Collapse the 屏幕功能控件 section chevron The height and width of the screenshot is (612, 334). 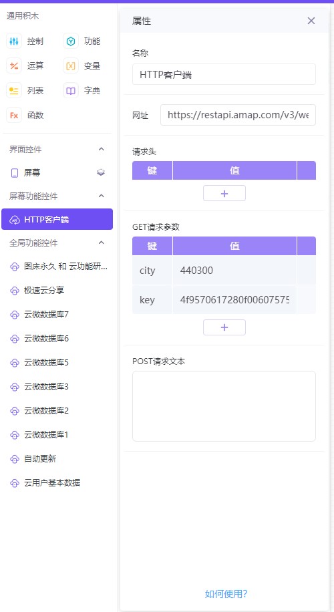(x=102, y=196)
